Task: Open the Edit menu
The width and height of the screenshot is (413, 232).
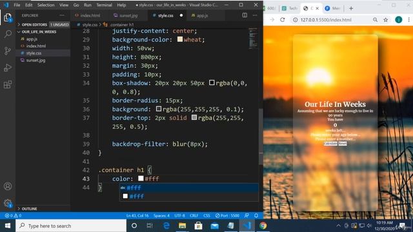Action: pos(28,5)
